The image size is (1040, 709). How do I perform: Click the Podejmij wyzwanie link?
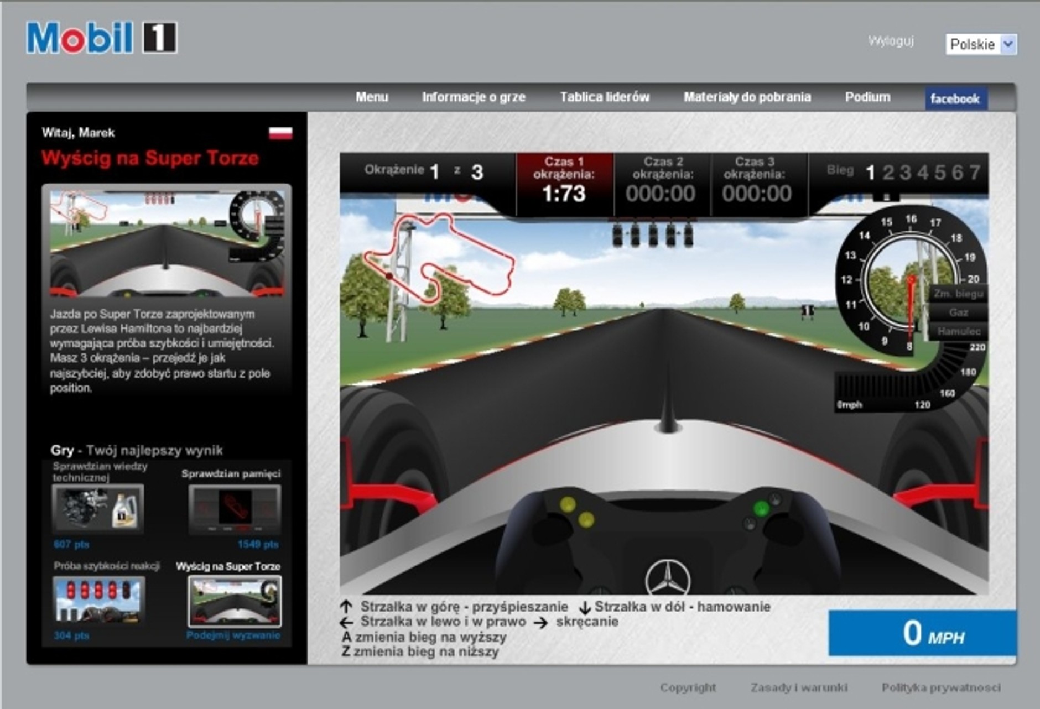pyautogui.click(x=233, y=635)
